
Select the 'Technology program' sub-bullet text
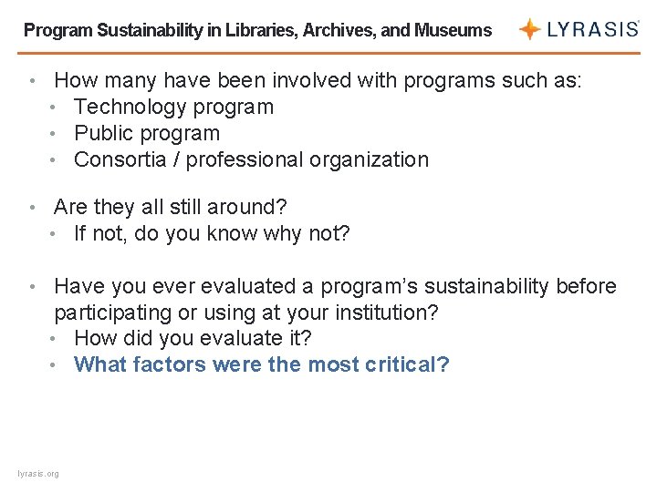[173, 107]
